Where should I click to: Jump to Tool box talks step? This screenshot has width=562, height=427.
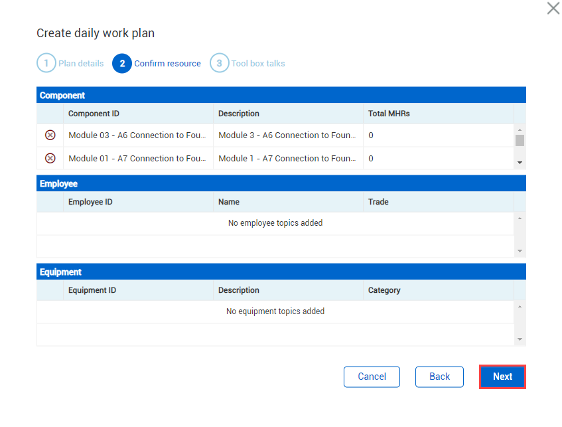[x=247, y=64]
